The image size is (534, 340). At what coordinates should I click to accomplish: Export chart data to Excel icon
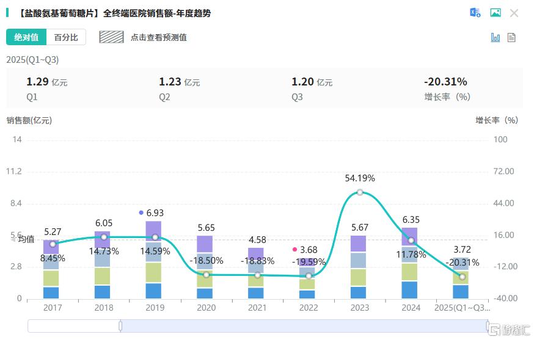pos(475,13)
